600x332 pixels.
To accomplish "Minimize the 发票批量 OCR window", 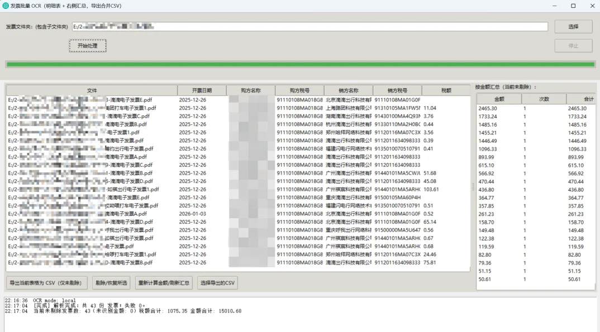I will (554, 6).
